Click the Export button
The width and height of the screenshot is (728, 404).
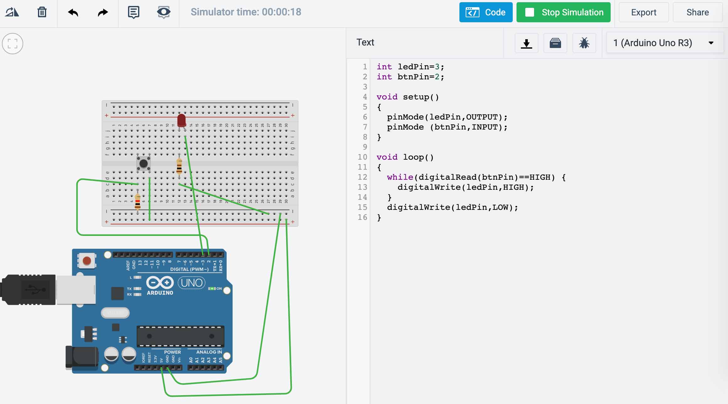[x=643, y=12]
